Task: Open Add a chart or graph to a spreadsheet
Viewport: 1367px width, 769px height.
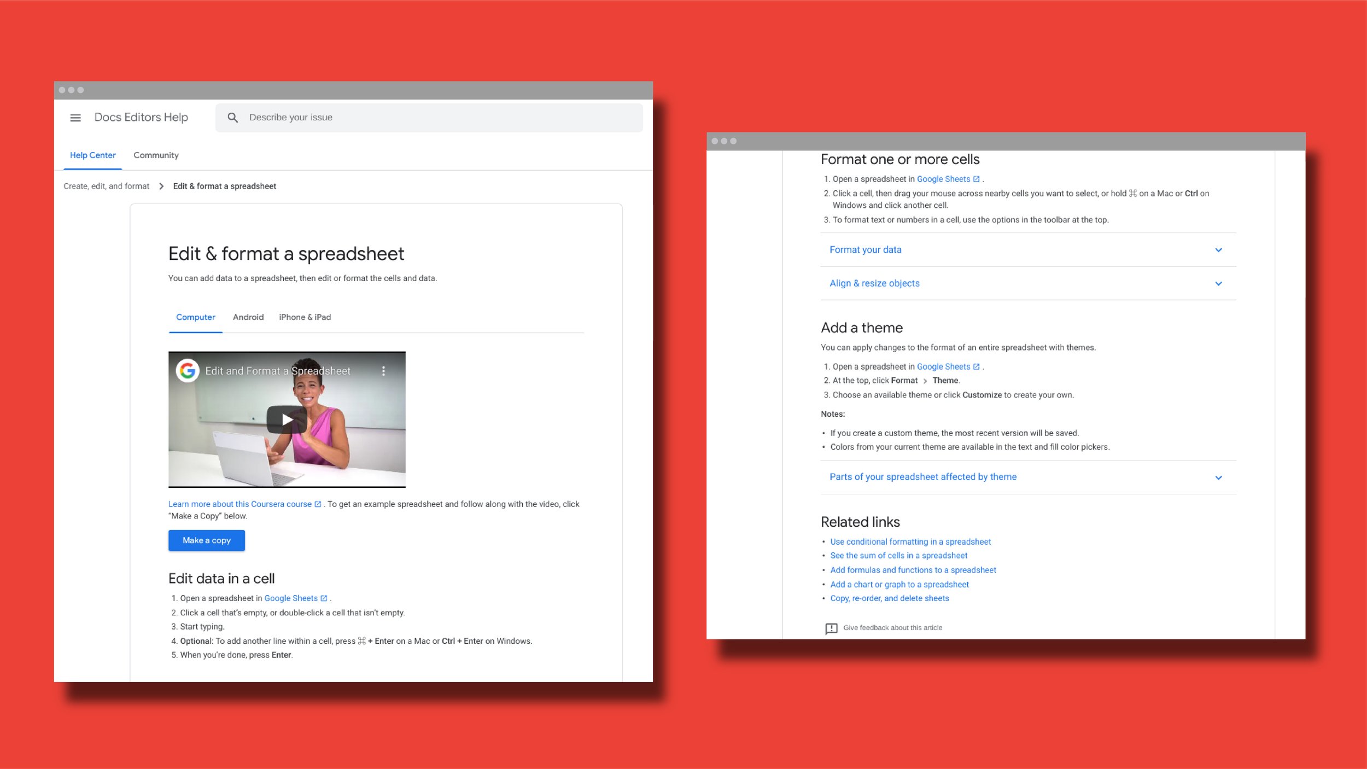Action: [x=899, y=584]
